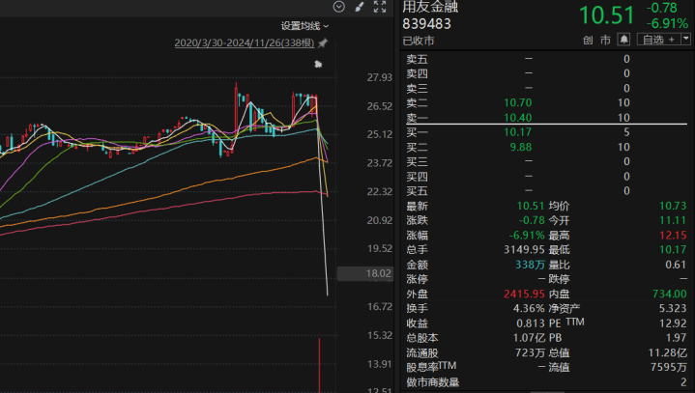Click the price alert bell icon

pyautogui.click(x=623, y=40)
